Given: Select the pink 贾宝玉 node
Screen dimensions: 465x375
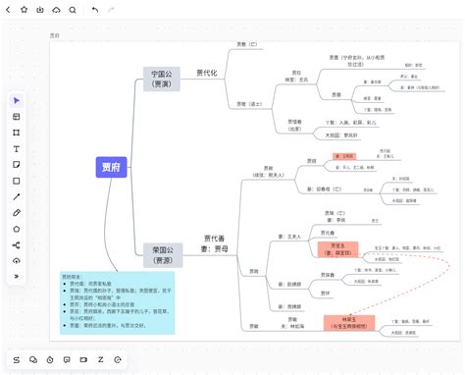Looking at the screenshot, I should [x=337, y=249].
